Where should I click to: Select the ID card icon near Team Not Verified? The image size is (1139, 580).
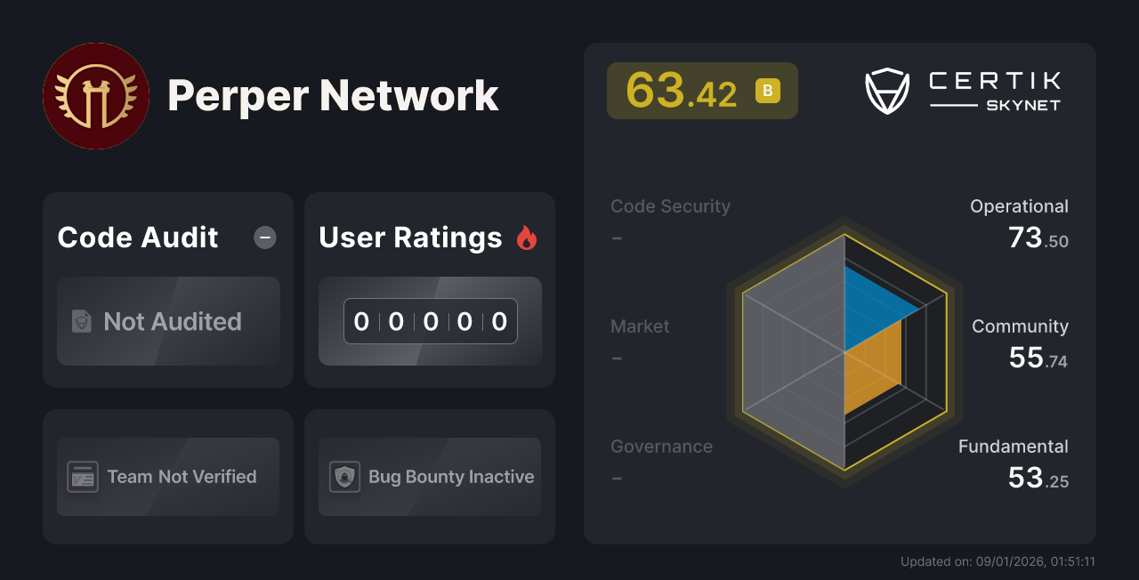coord(85,477)
